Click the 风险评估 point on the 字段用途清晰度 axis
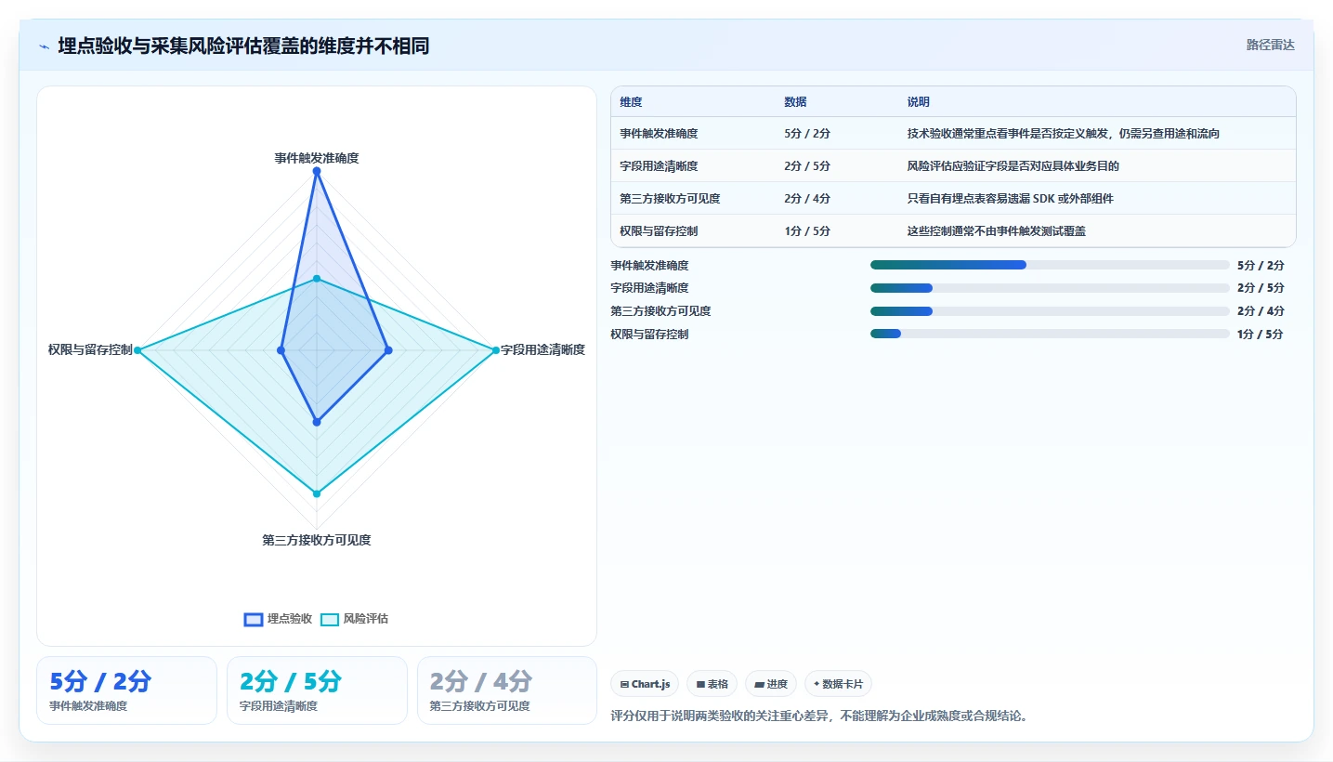1333x762 pixels. coord(495,350)
